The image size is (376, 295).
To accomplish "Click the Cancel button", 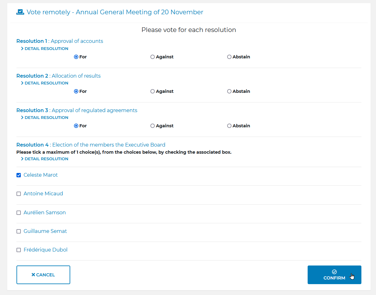I will [43, 275].
